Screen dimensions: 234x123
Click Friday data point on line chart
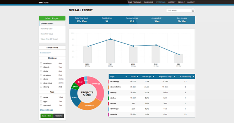(x=179, y=55)
